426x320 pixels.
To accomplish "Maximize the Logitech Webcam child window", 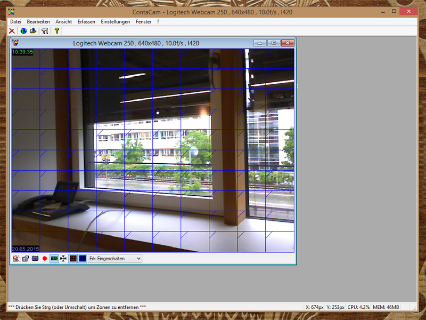I will pos(274,43).
